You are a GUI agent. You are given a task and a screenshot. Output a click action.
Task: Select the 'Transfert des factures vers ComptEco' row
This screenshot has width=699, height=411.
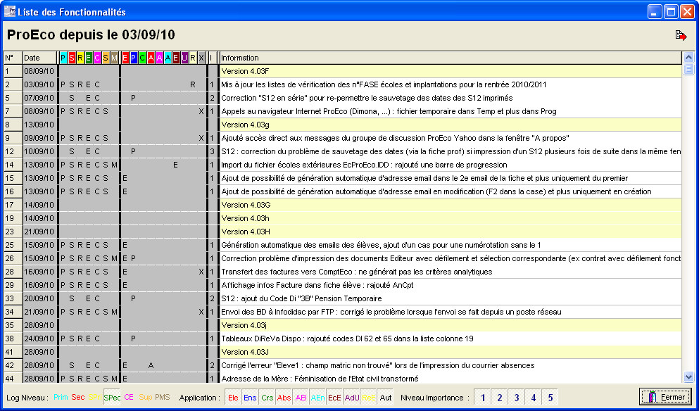click(343, 272)
